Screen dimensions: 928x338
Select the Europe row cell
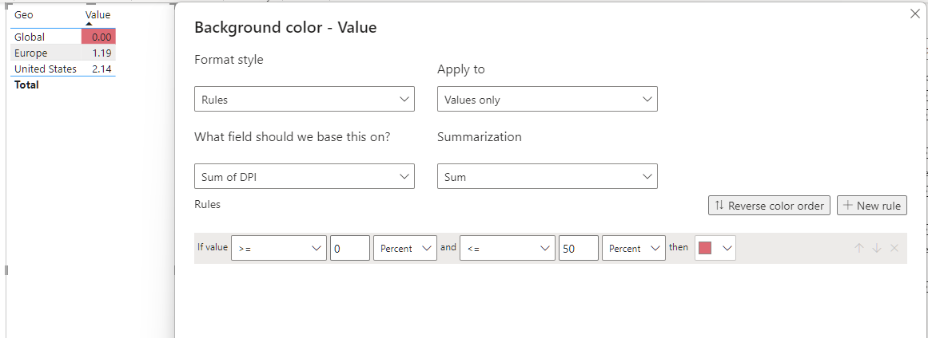click(x=46, y=53)
